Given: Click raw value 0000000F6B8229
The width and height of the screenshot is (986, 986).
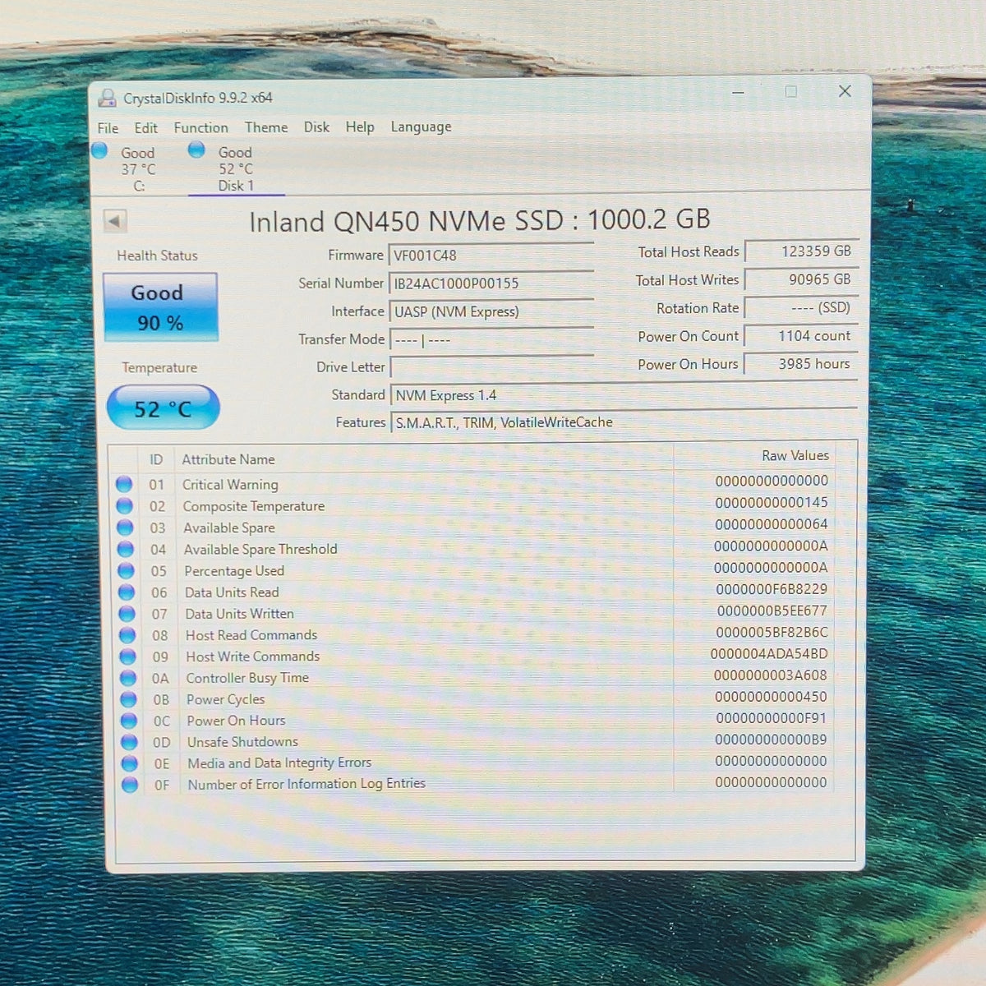Looking at the screenshot, I should point(772,589).
